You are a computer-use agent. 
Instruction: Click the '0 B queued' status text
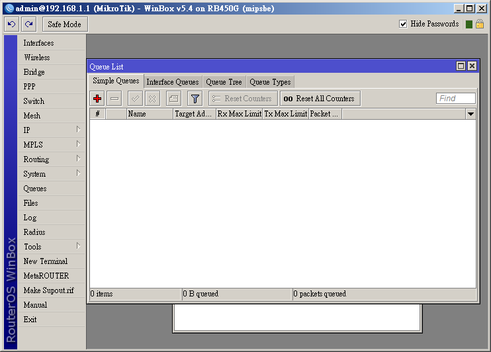pyautogui.click(x=201, y=294)
